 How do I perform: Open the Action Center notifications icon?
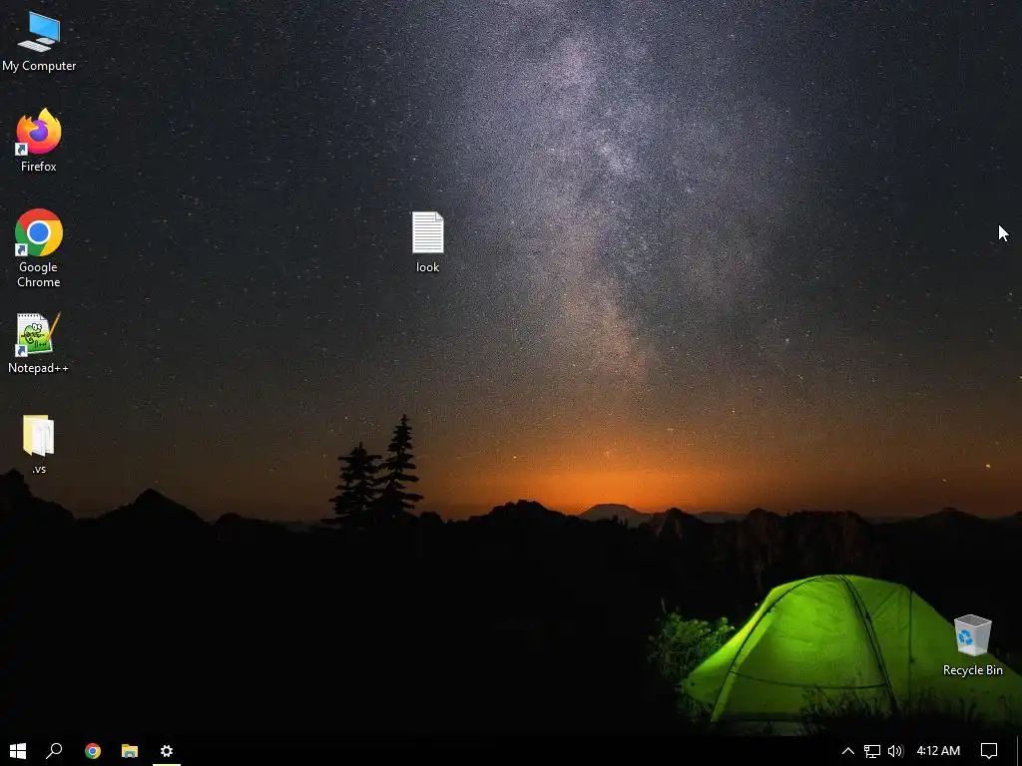989,751
